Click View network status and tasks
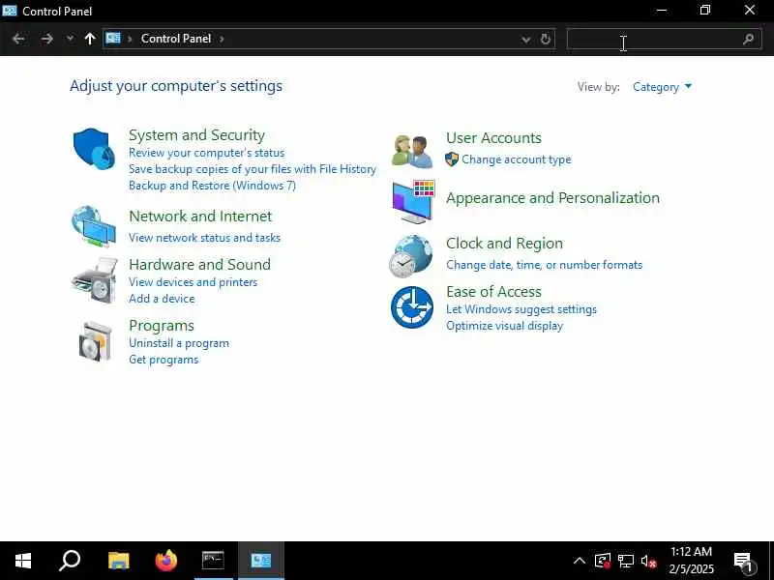The height and width of the screenshot is (580, 774). click(204, 238)
